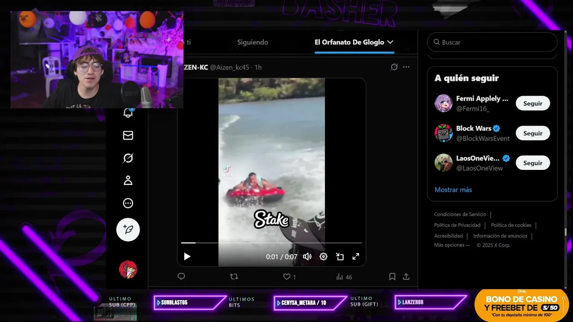Bookmark the post
Screen dimensions: 573x322
pos(392,276)
